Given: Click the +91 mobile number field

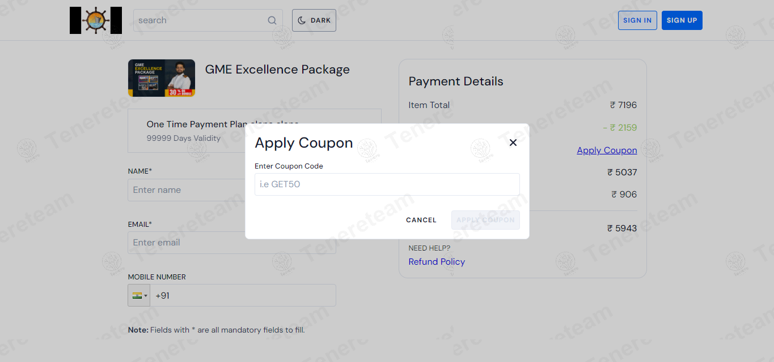Looking at the screenshot, I should coord(243,295).
